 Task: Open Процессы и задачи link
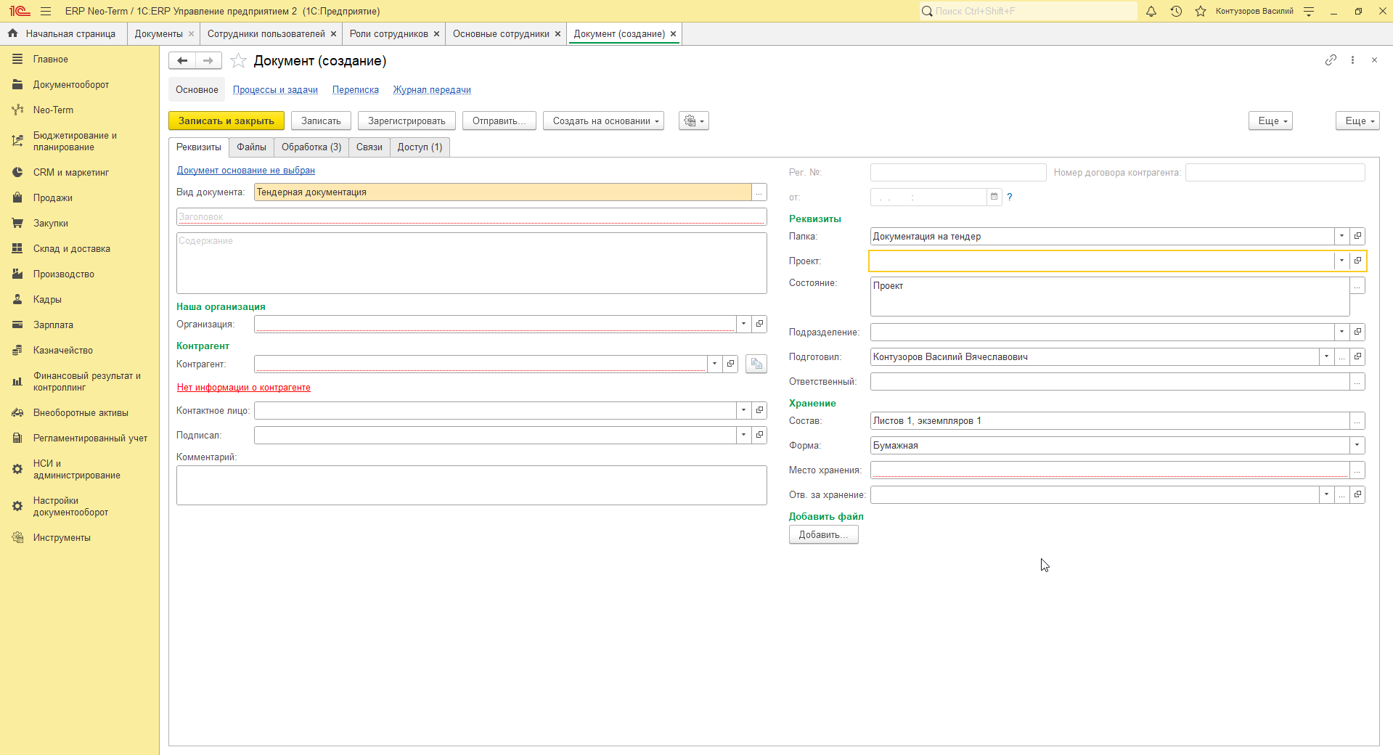tap(275, 90)
